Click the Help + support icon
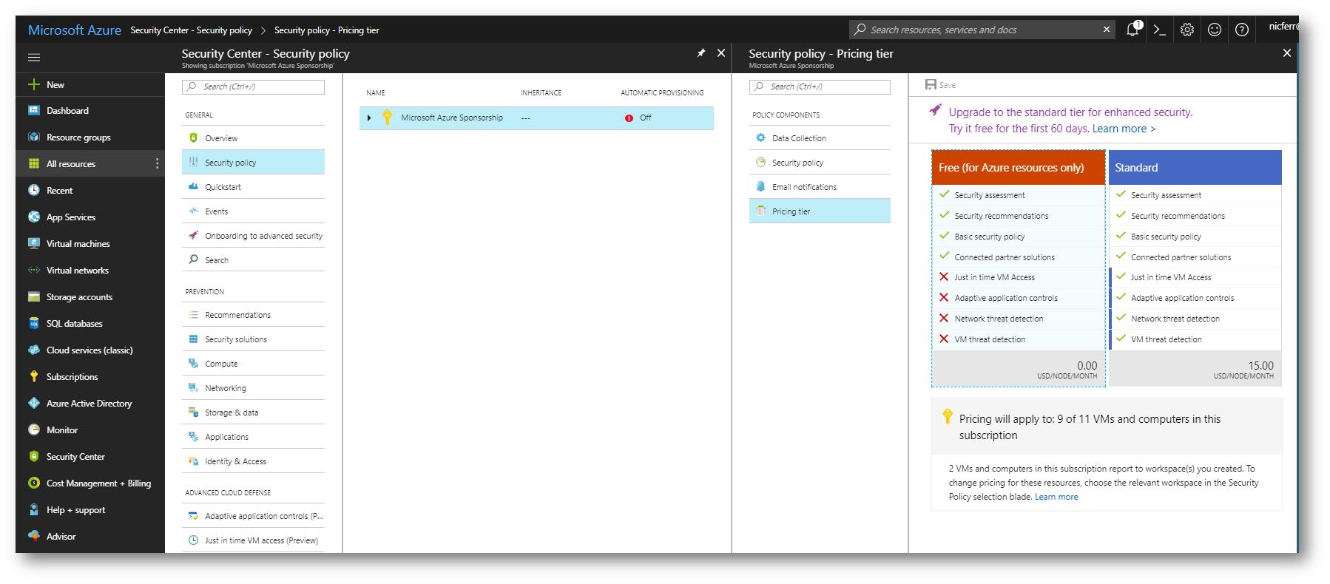Image resolution: width=1330 pixels, height=584 pixels. tap(34, 510)
